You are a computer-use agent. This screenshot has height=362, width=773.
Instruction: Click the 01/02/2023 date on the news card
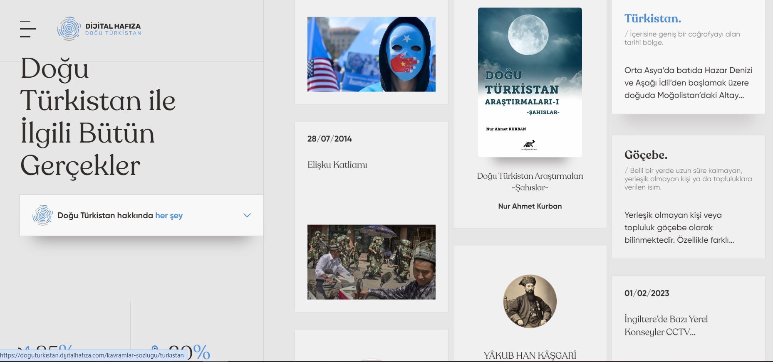(x=647, y=293)
